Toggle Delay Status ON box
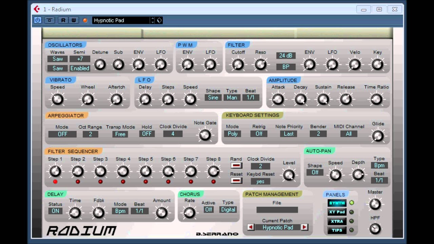Screen dimensions: 434x244 [55, 211]
